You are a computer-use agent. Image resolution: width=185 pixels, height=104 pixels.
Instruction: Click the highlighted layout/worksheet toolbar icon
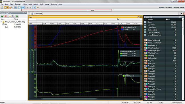point(5,7)
